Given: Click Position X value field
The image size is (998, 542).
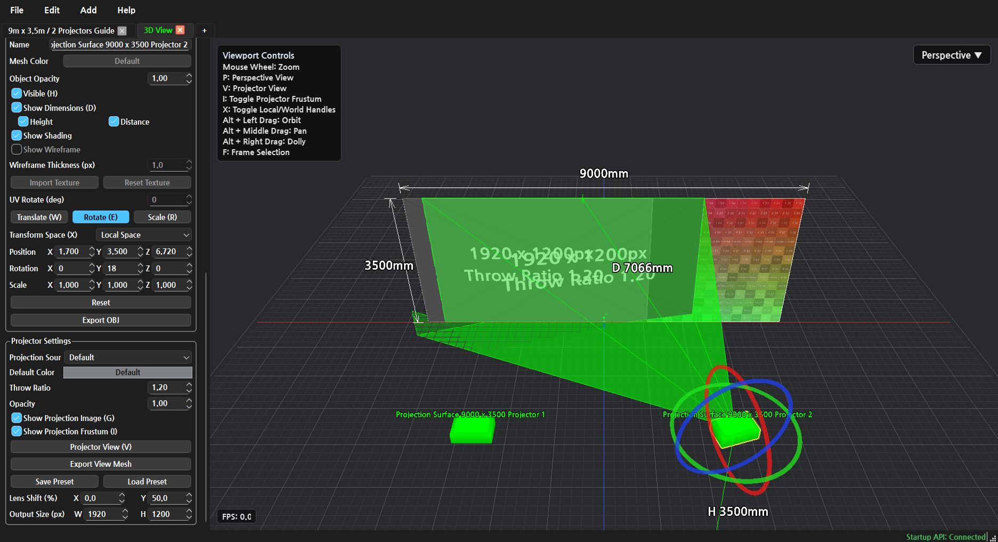Looking at the screenshot, I should tap(72, 252).
